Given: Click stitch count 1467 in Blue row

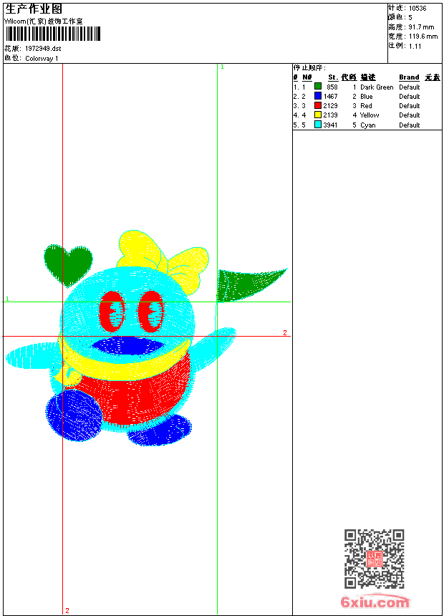Looking at the screenshot, I should 330,96.
